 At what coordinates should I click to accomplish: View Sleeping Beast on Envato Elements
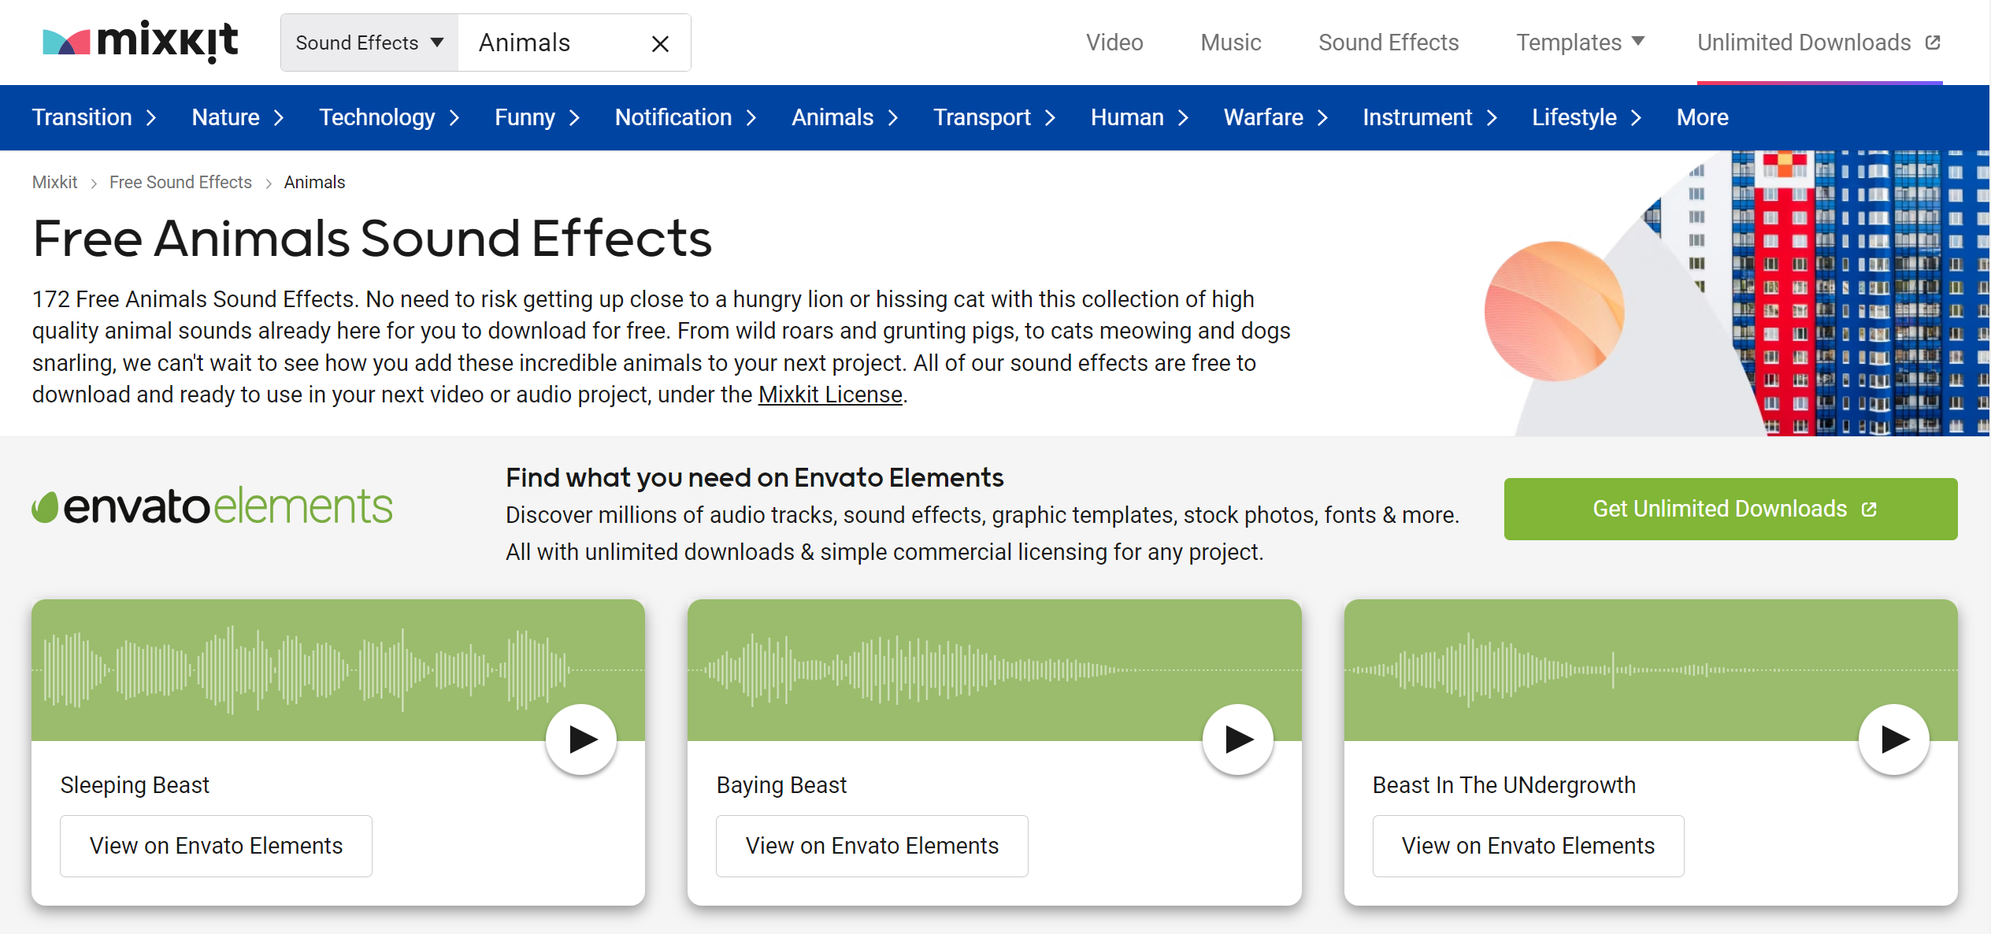216,846
